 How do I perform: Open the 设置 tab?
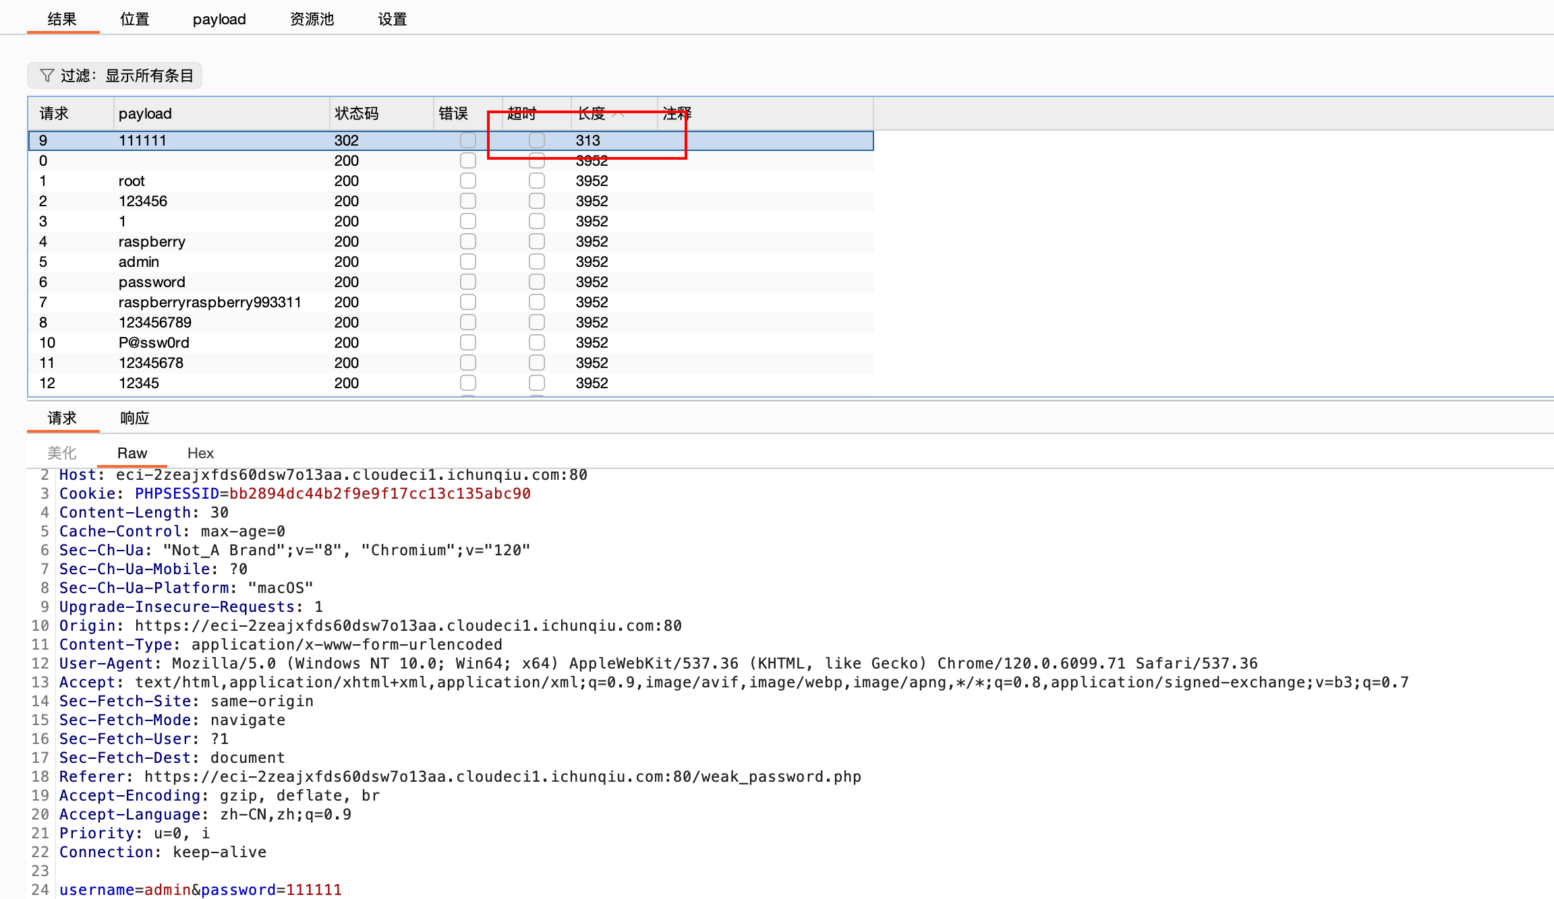(392, 19)
